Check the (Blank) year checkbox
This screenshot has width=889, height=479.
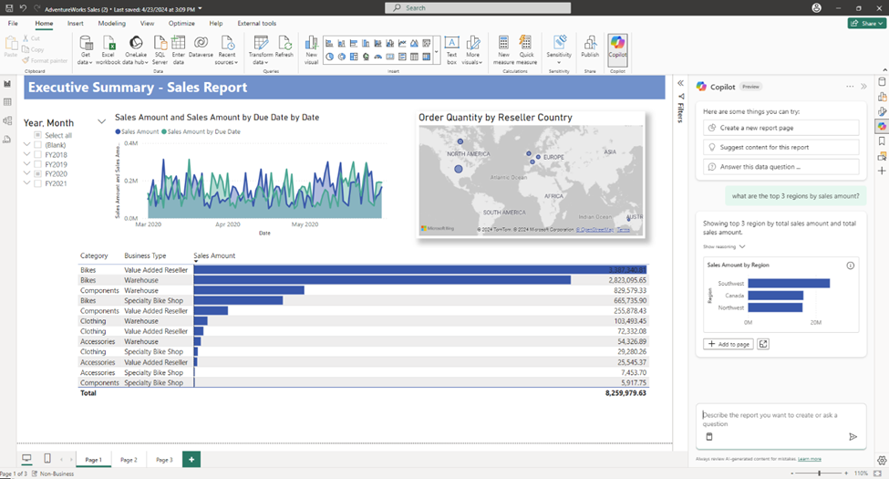tap(37, 145)
